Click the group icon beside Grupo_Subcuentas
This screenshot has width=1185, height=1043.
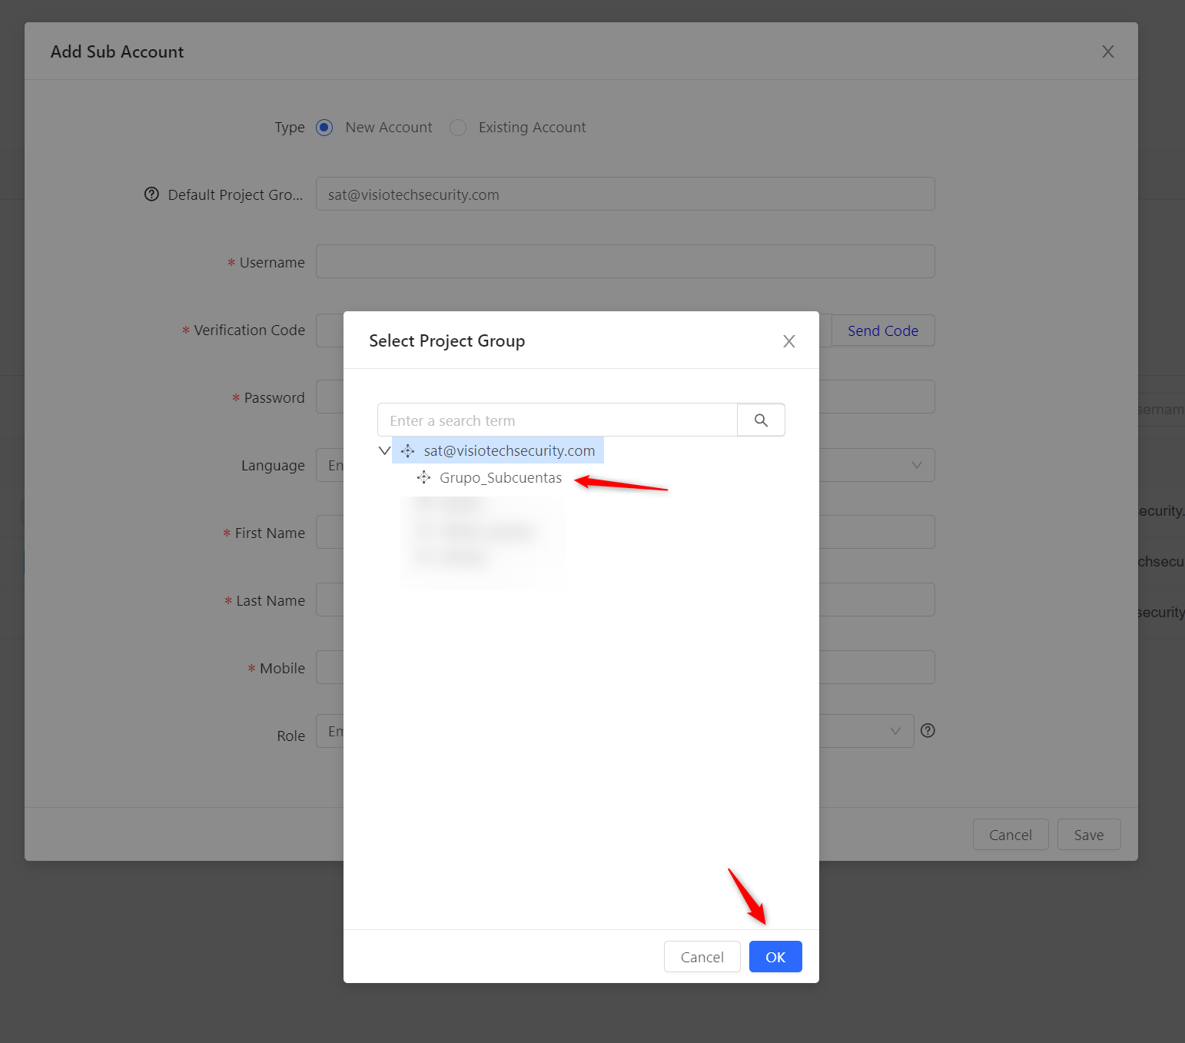pyautogui.click(x=423, y=478)
